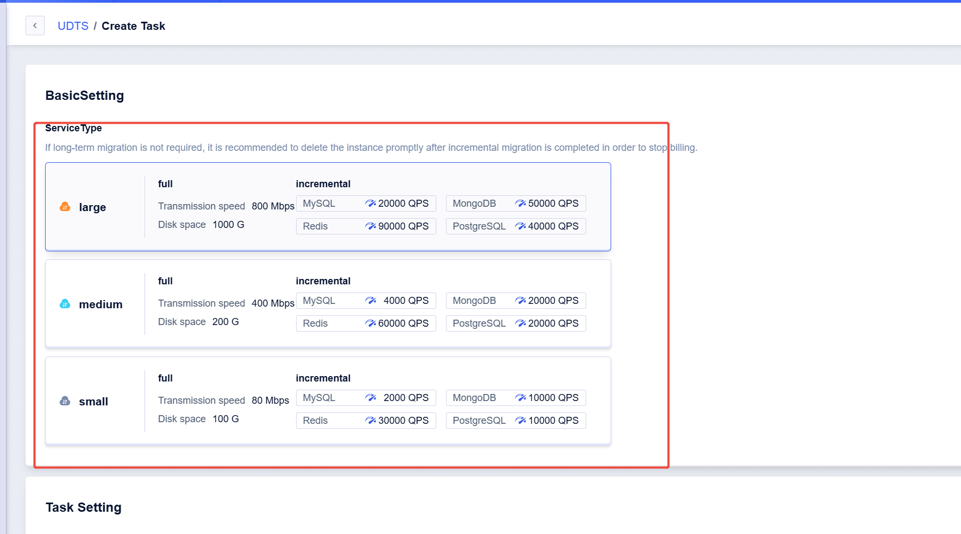
Task: Click speed gauge icon beside 50000 QPS MongoDB
Action: [520, 204]
